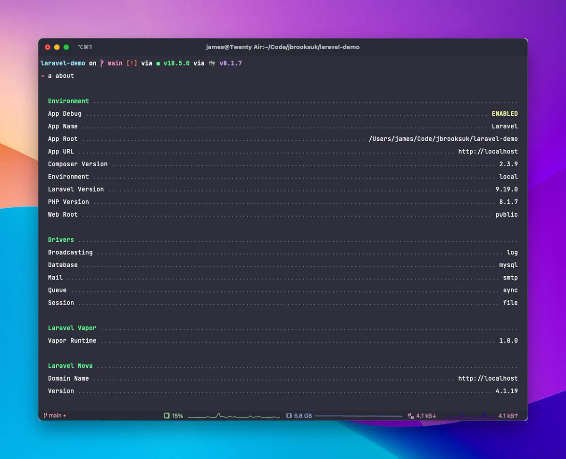
Task: Click the PHP elephant icon in prompt
Action: pyautogui.click(x=212, y=63)
